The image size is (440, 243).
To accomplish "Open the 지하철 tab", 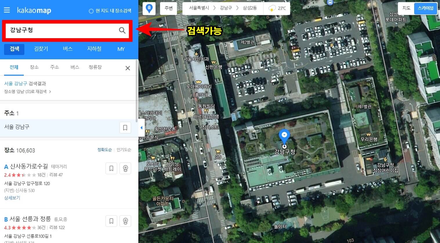I will [x=94, y=49].
